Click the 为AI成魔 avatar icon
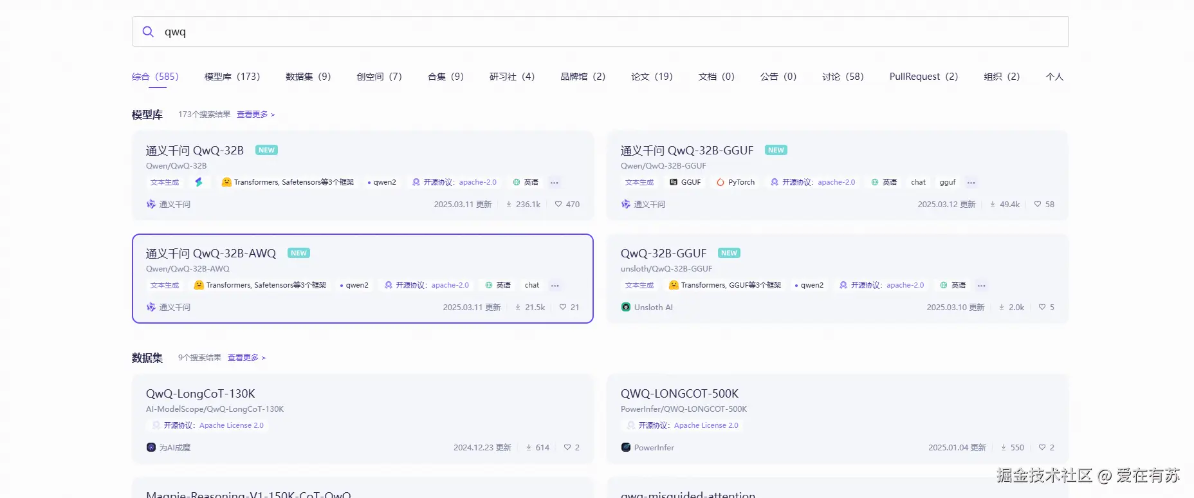This screenshot has width=1194, height=498. click(x=151, y=447)
